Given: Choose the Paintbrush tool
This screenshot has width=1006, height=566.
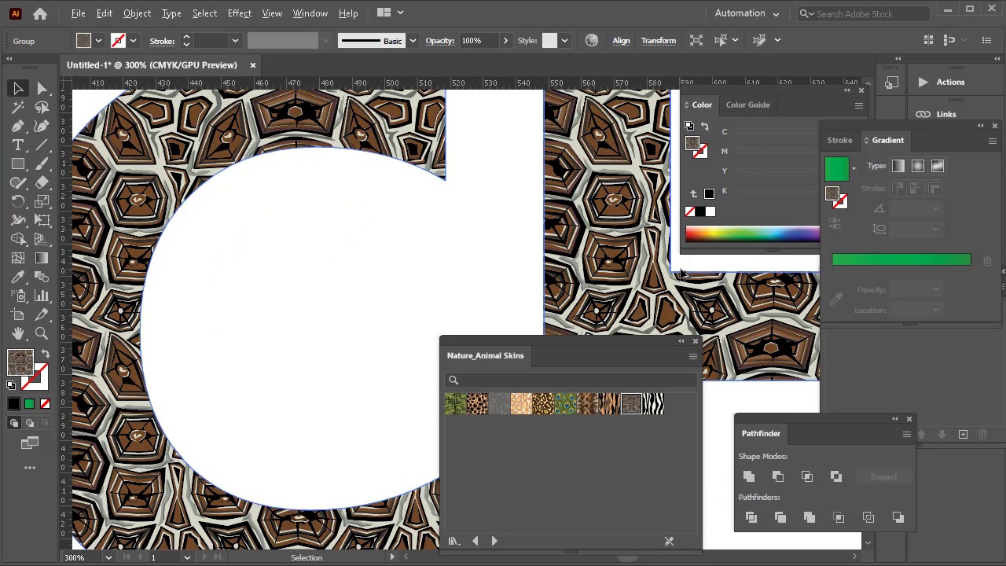Looking at the screenshot, I should coord(42,164).
